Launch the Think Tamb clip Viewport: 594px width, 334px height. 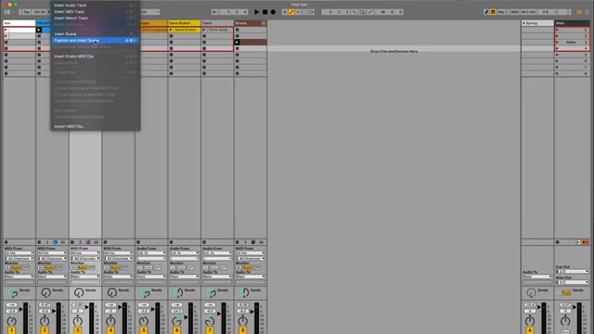pyautogui.click(x=204, y=30)
